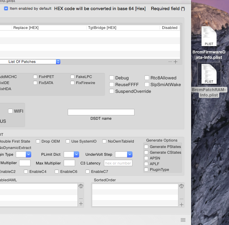Check Rtc8Allowed option
Screen dimensions: 229x225
[x=147, y=78]
